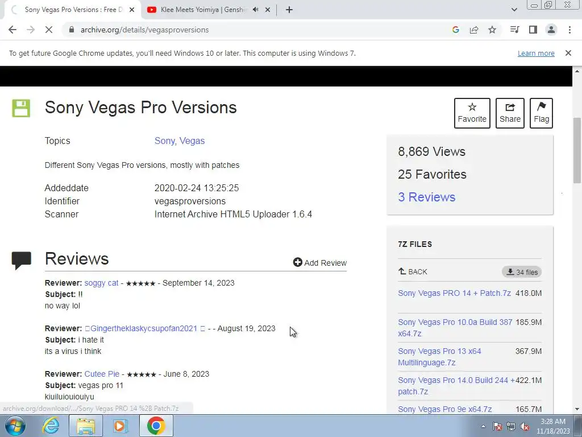Show hidden system tray icons
Viewport: 582px width, 437px height.
coord(483,426)
